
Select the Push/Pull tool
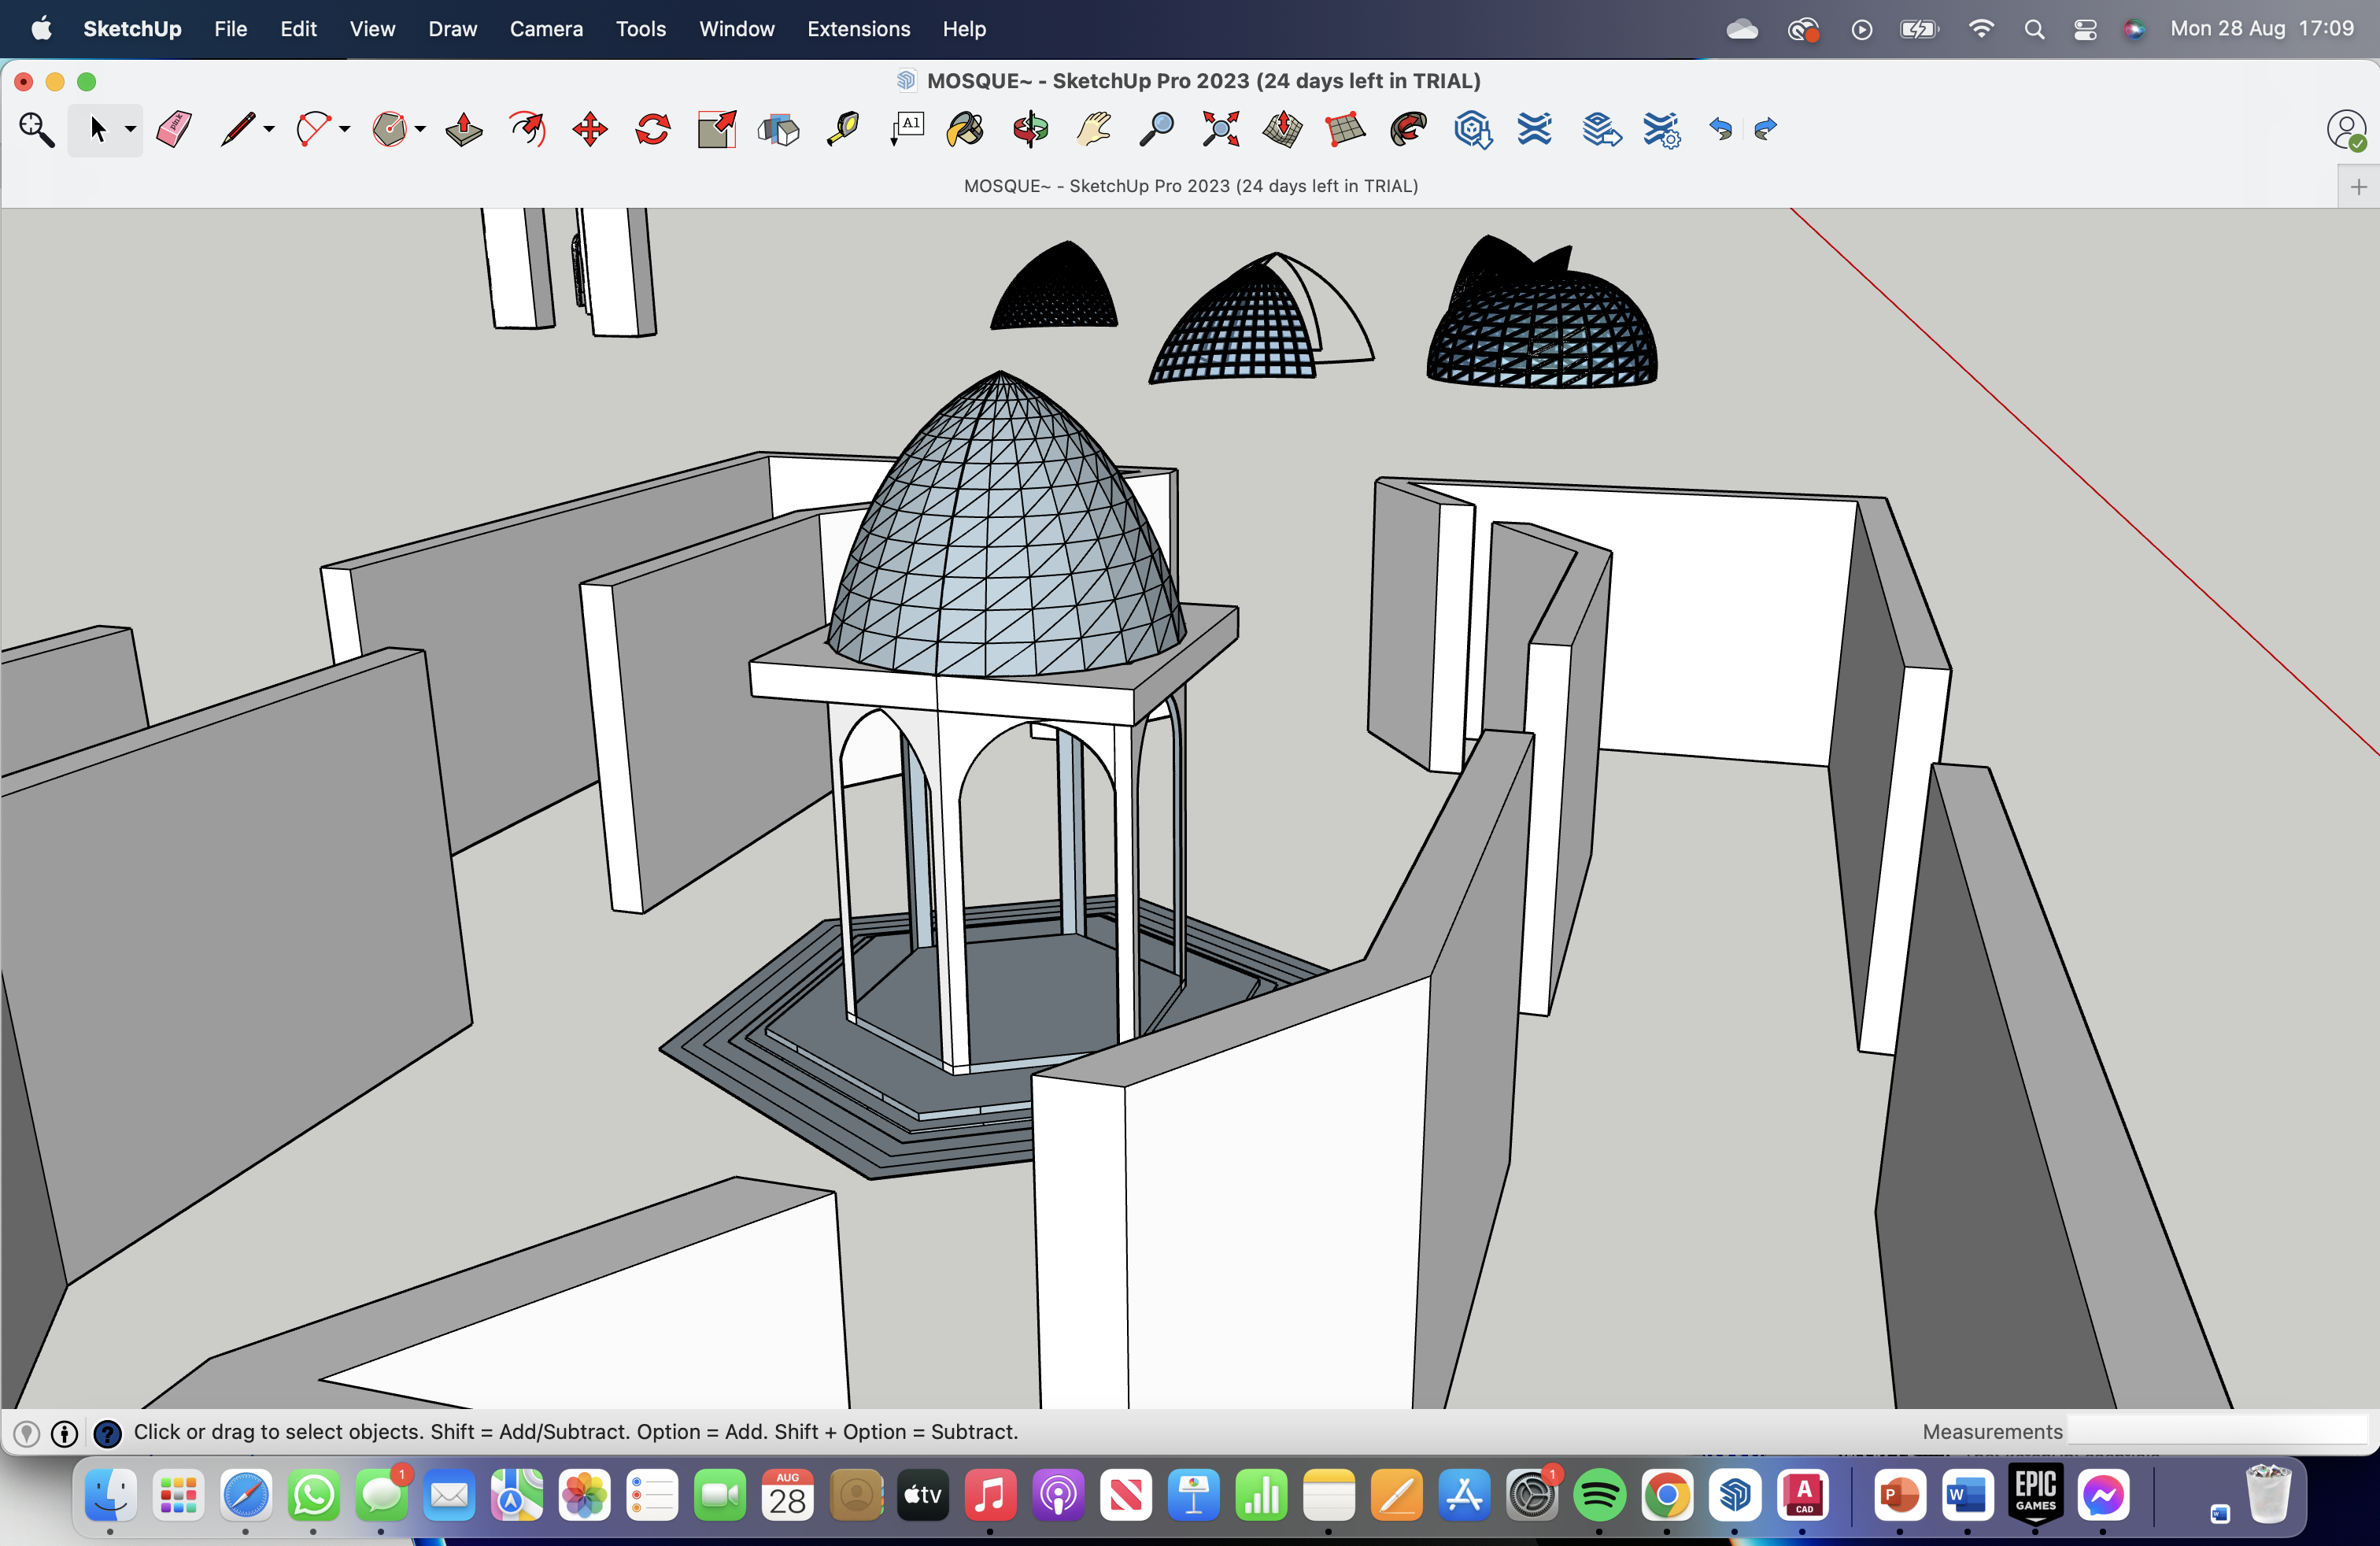(x=464, y=130)
